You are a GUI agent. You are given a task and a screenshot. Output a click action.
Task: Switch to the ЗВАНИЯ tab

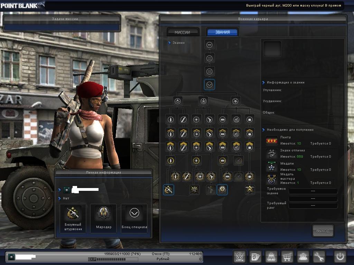click(222, 32)
